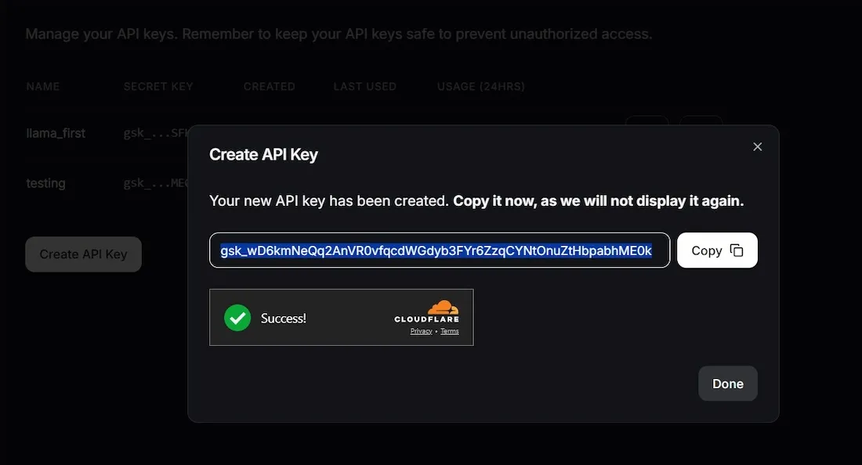This screenshot has height=465, width=862.
Task: Click the LAST USED column header
Action: pos(364,86)
